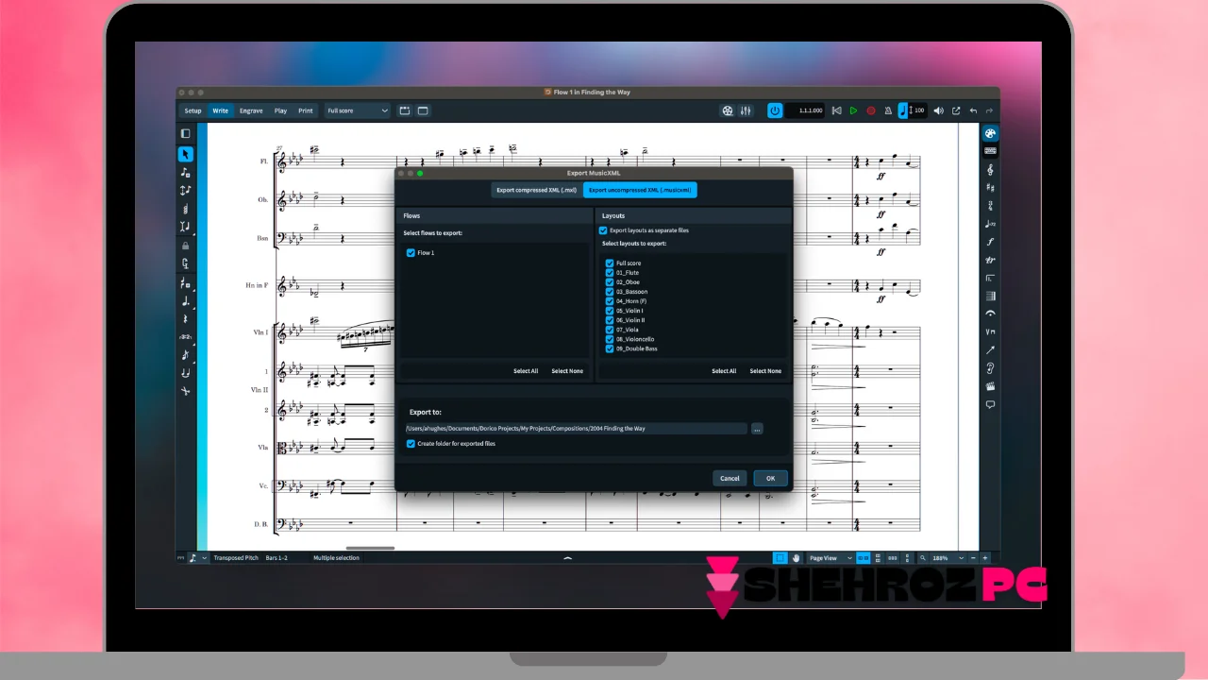The width and height of the screenshot is (1208, 680).
Task: Start playback with the green play button
Action: [x=853, y=110]
